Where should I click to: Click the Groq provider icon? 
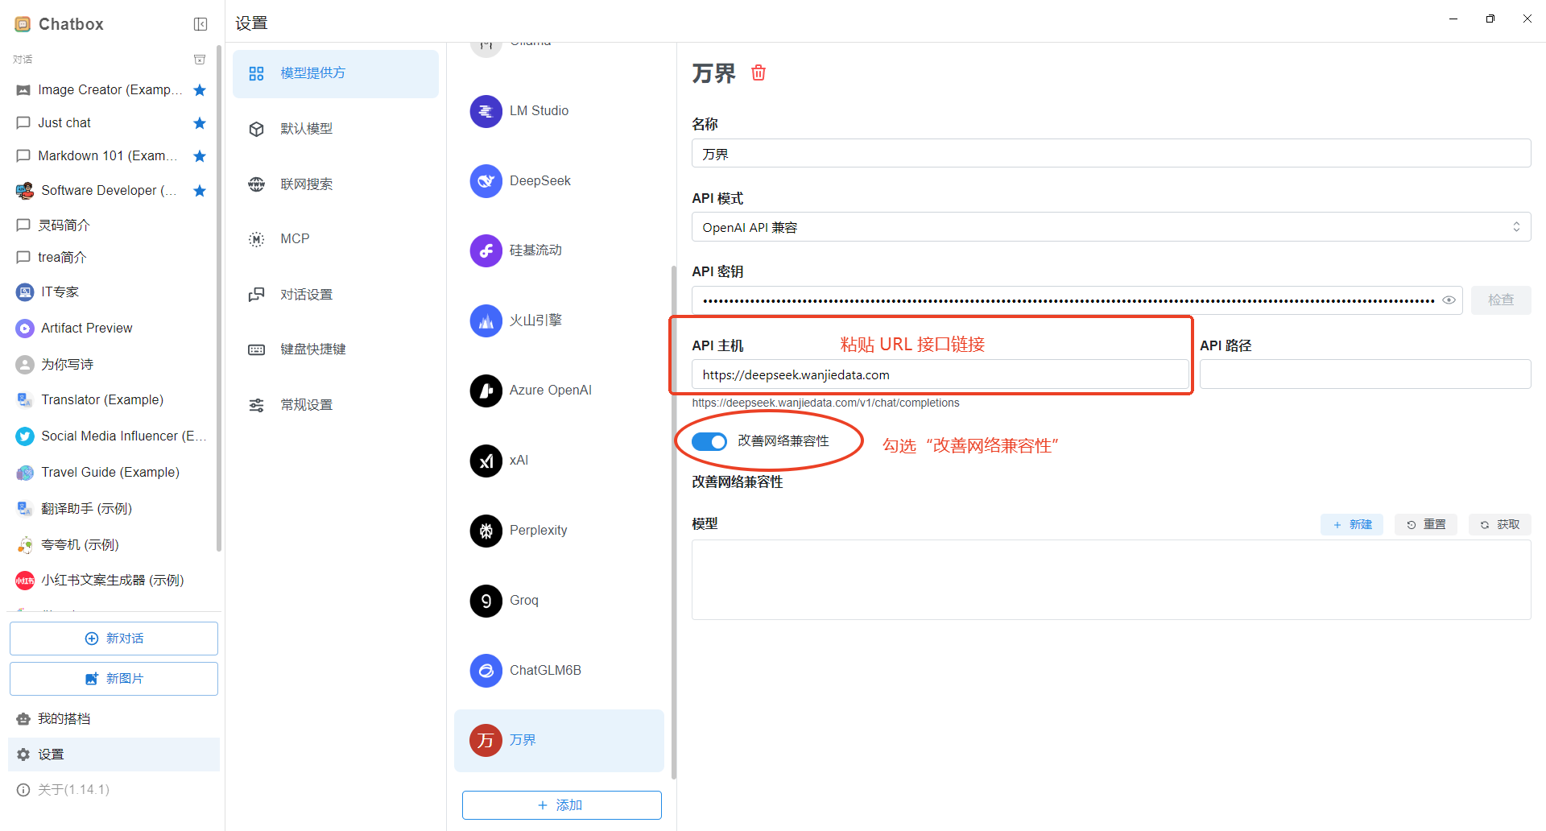coord(486,601)
